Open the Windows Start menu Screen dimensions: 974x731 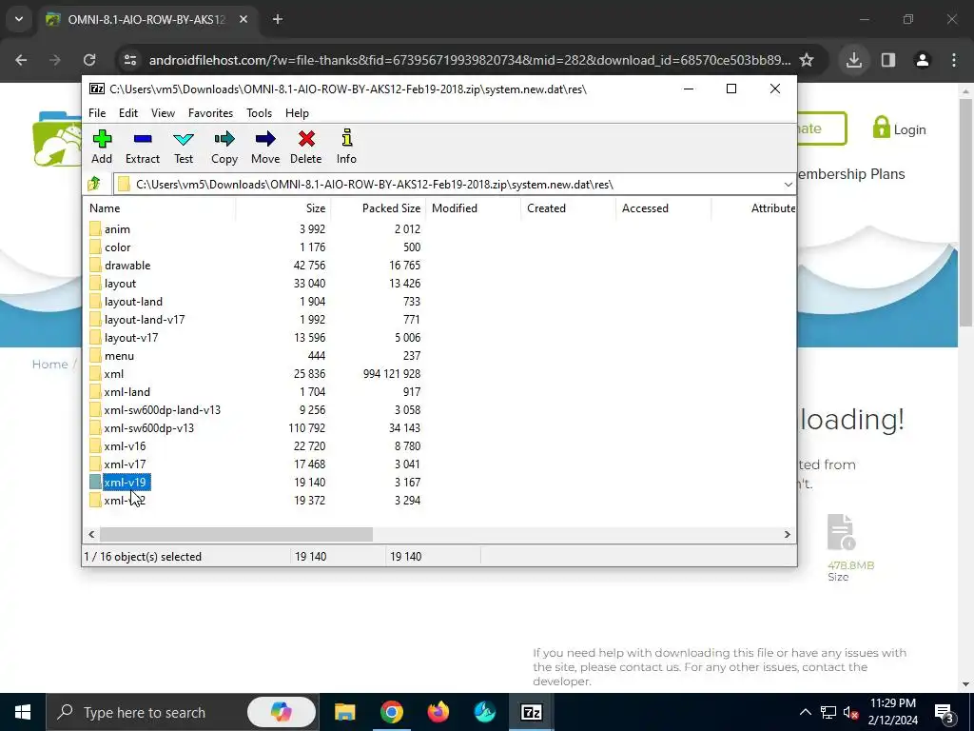pyautogui.click(x=23, y=712)
